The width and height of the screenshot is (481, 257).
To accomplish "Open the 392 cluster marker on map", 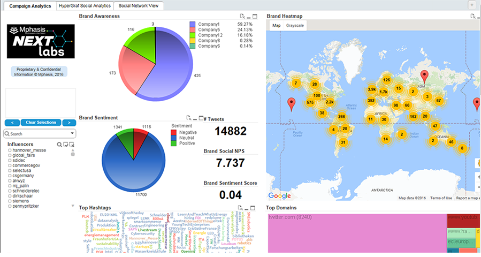I will click(x=371, y=101).
